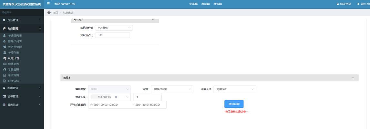Expand the 报表统计 menu chevron
Screen dimensions: 370x129
pyautogui.click(x=40, y=105)
